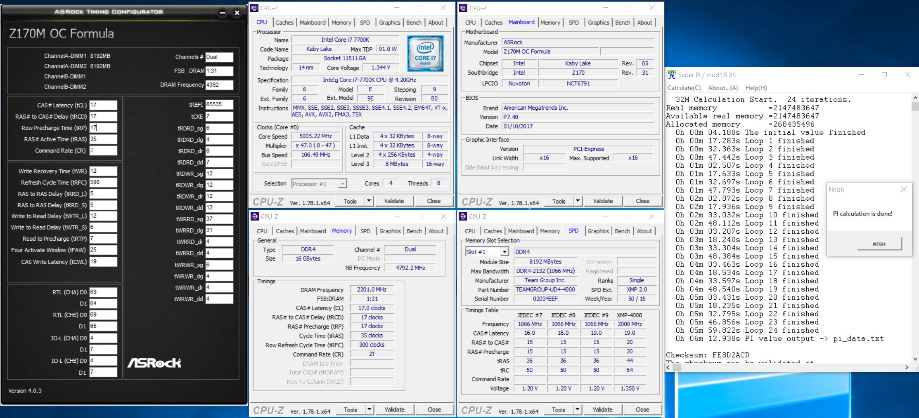Image resolution: width=919 pixels, height=418 pixels.
Task: Click the Super PI application title icon
Action: click(x=672, y=75)
